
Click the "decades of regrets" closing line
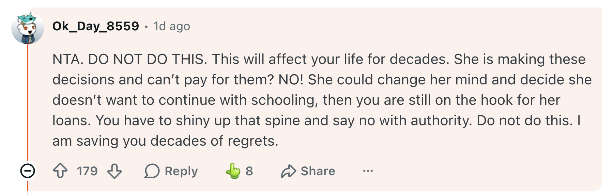(x=214, y=141)
